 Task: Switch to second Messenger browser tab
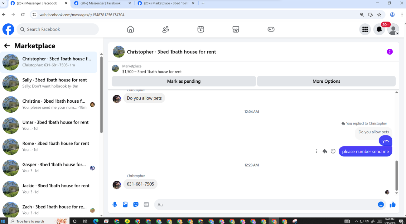click(102, 3)
